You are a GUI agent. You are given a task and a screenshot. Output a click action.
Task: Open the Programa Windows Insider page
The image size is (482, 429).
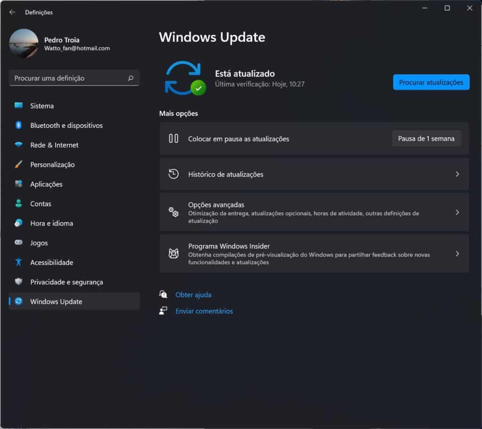point(314,254)
